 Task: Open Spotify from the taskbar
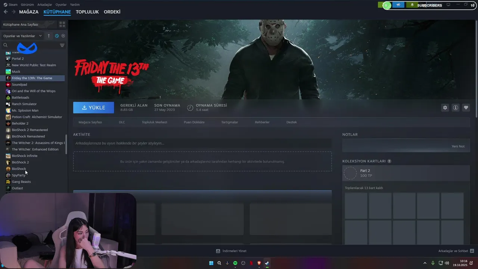pyautogui.click(x=235, y=263)
